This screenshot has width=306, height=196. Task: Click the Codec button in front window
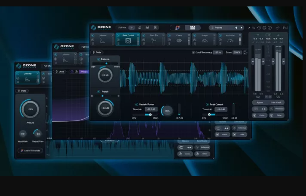click(260, 115)
